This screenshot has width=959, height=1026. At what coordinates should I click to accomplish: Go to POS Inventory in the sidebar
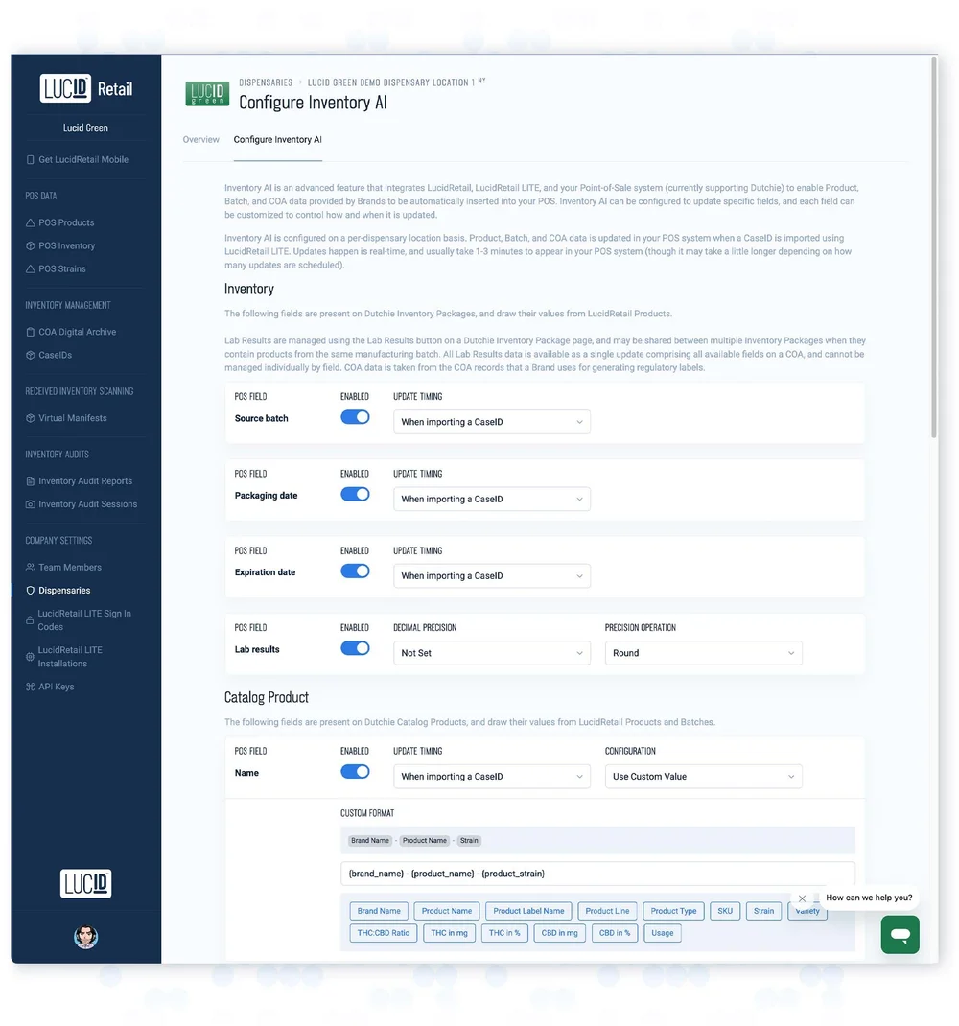(x=67, y=246)
